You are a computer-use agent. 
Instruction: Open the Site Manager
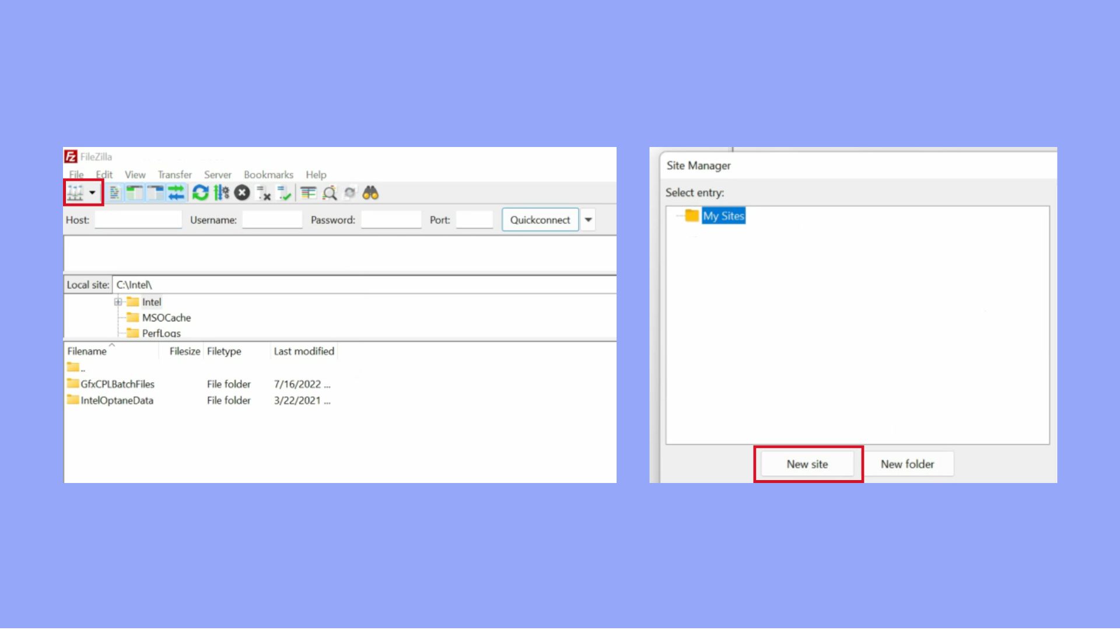click(x=74, y=192)
